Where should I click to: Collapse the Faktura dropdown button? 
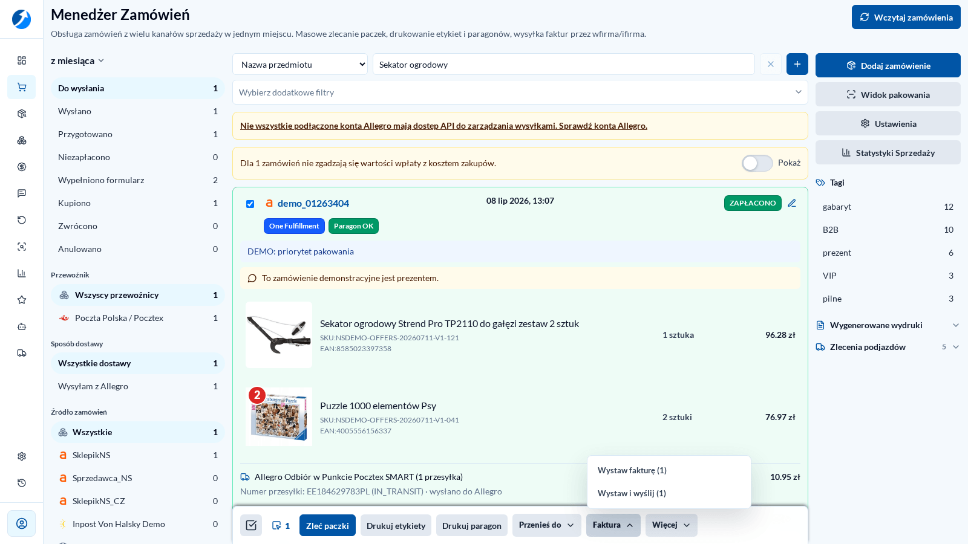pos(613,525)
